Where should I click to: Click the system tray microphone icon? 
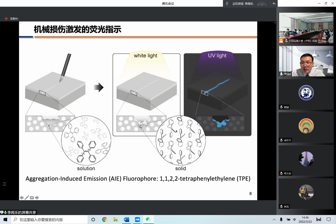pos(281,219)
